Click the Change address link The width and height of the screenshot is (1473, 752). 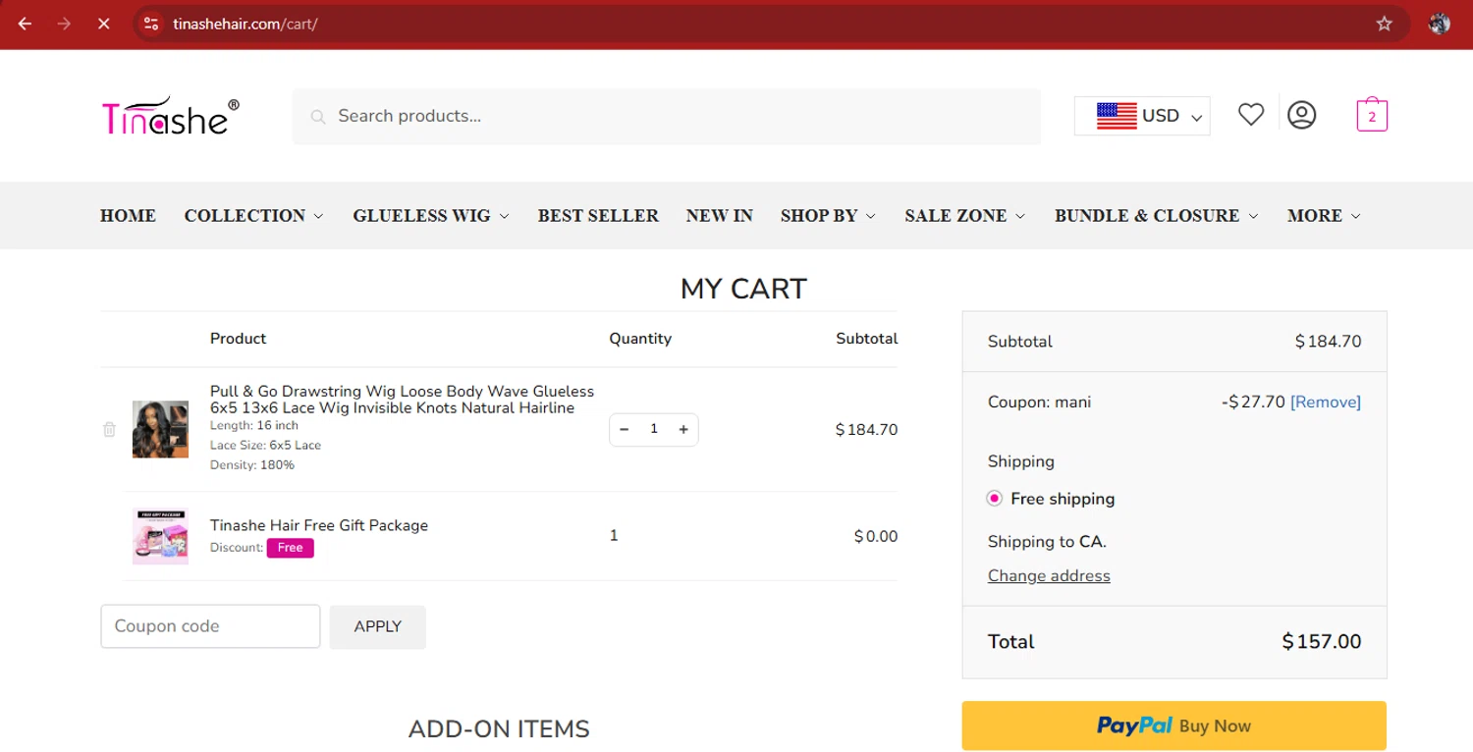click(x=1049, y=576)
